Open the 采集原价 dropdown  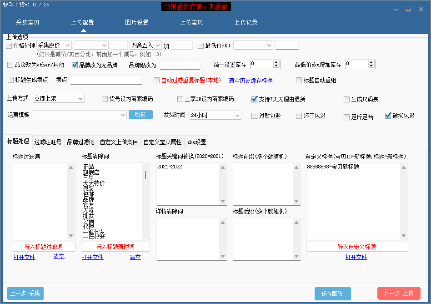67,45
